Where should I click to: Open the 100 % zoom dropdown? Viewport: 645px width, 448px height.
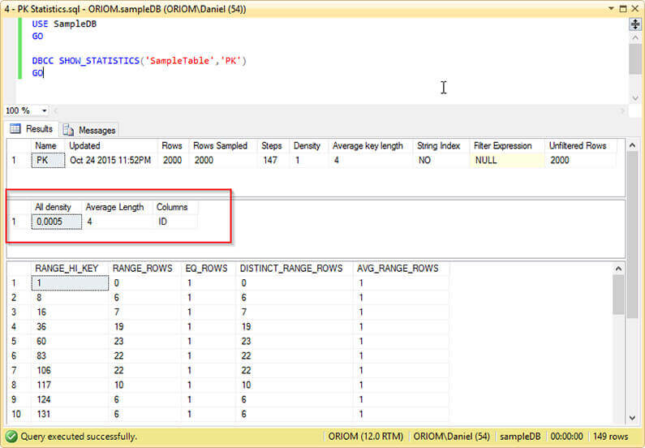point(44,110)
